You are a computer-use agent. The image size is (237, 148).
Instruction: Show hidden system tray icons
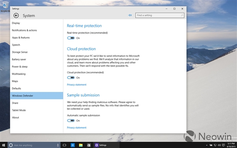(x=207, y=145)
